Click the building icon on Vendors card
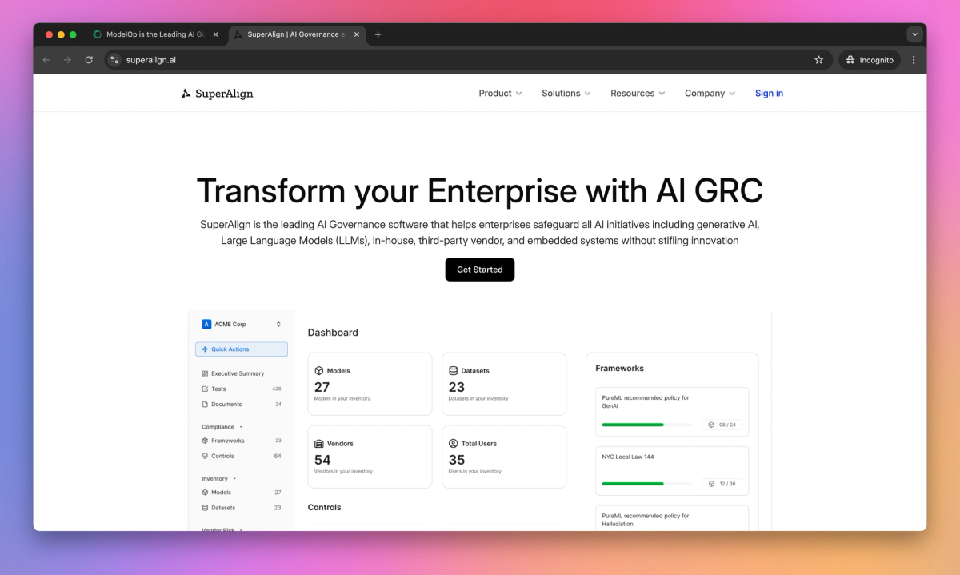Image resolution: width=960 pixels, height=575 pixels. point(319,444)
